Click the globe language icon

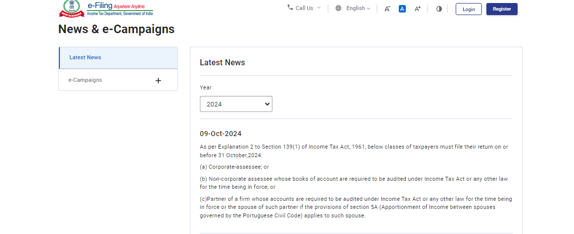pyautogui.click(x=338, y=9)
